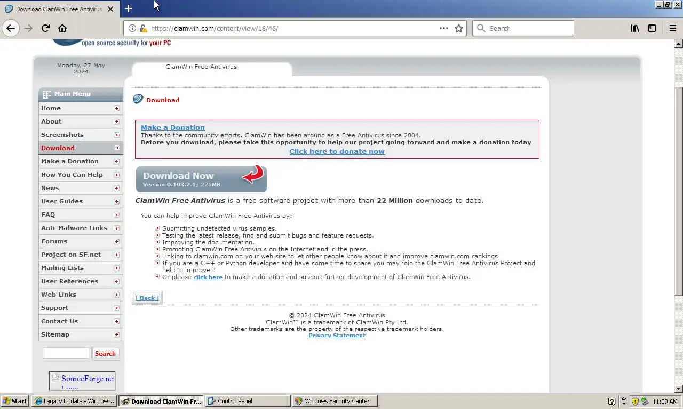Click the Download ClamWin taskbar button
Viewport: 683px width, 409px height.
point(161,401)
